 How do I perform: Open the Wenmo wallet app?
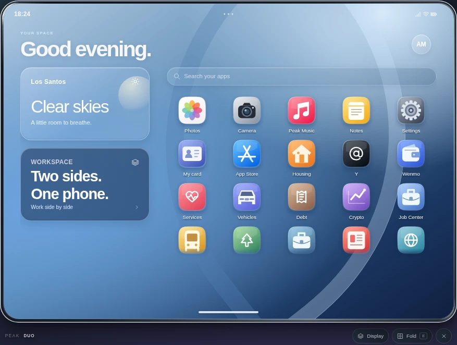(411, 154)
